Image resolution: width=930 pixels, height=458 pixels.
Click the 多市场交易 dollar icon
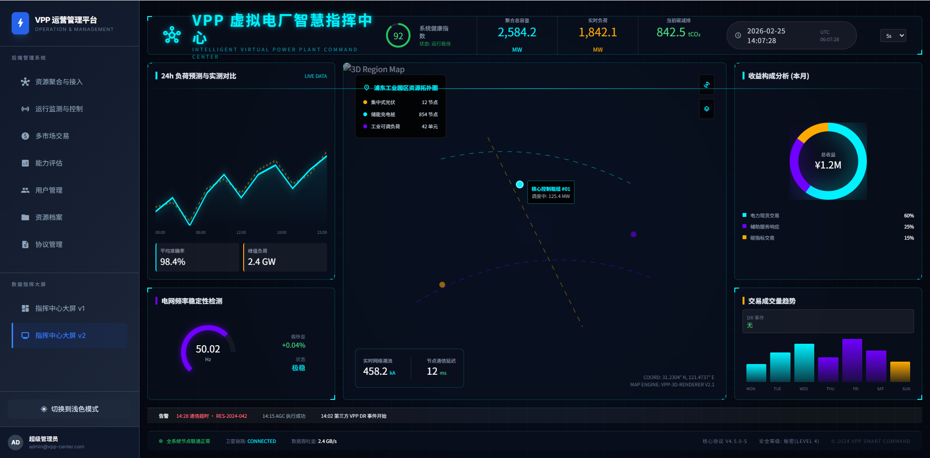(25, 136)
